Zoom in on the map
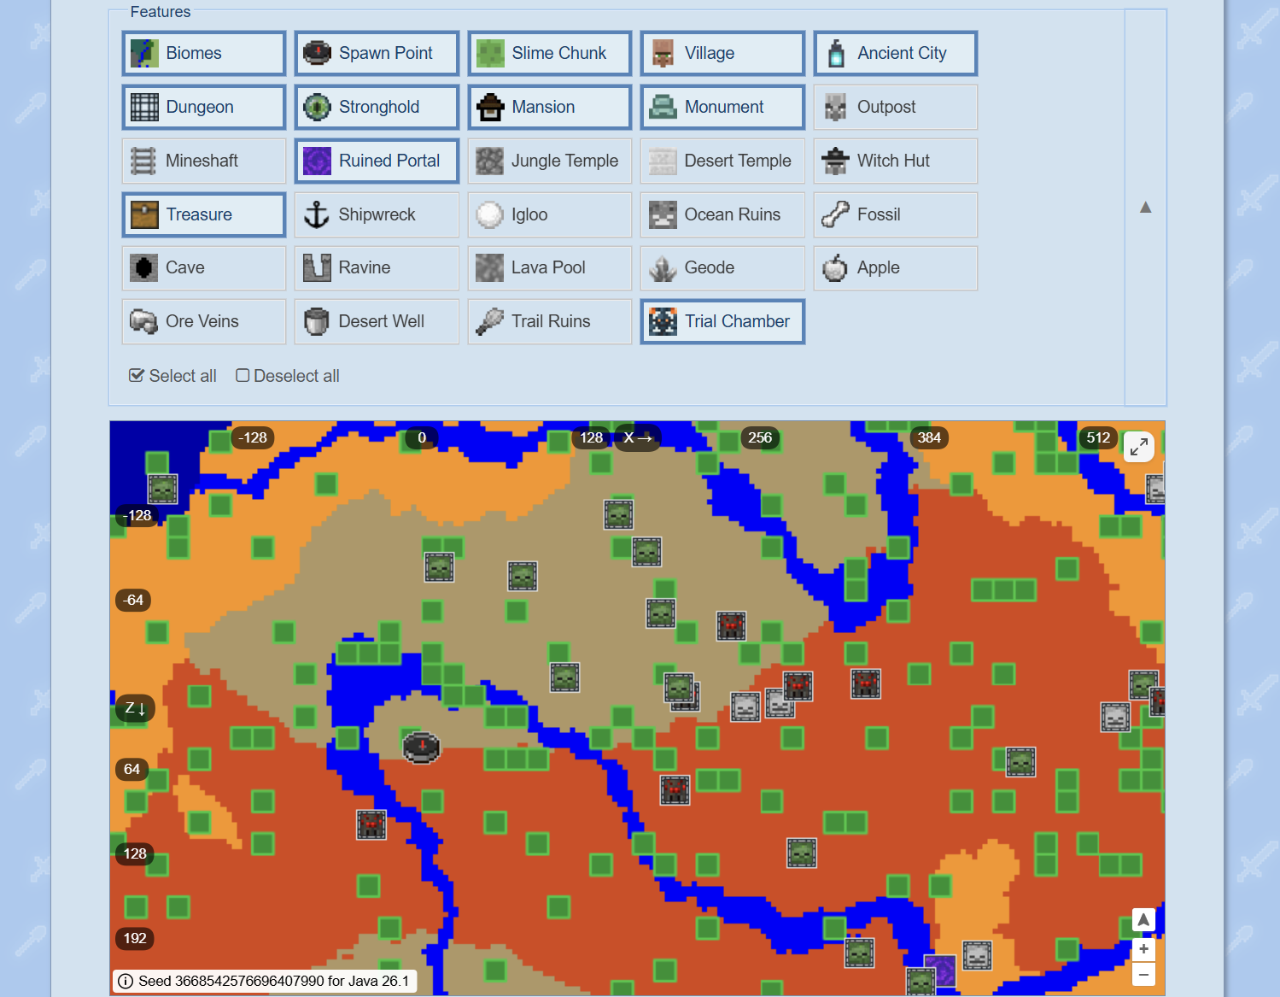 tap(1143, 949)
